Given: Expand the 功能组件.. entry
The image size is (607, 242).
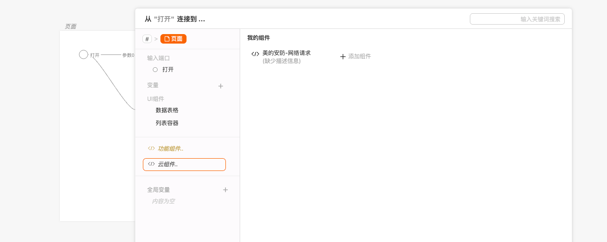Looking at the screenshot, I should tap(170, 149).
